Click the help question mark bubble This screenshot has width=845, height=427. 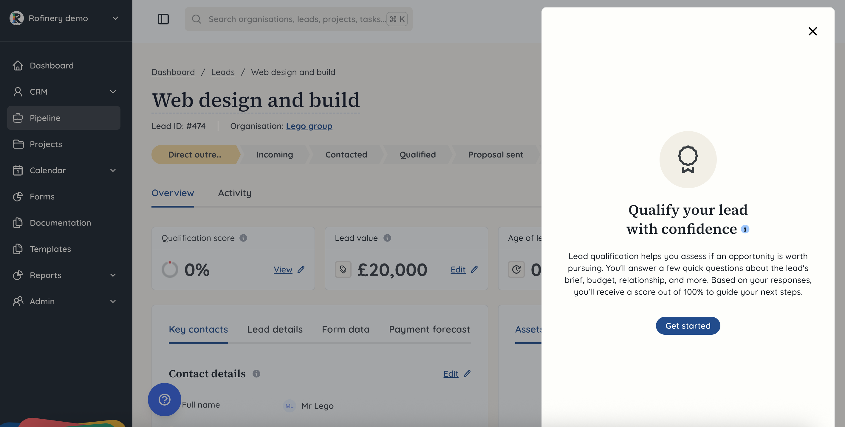click(164, 399)
